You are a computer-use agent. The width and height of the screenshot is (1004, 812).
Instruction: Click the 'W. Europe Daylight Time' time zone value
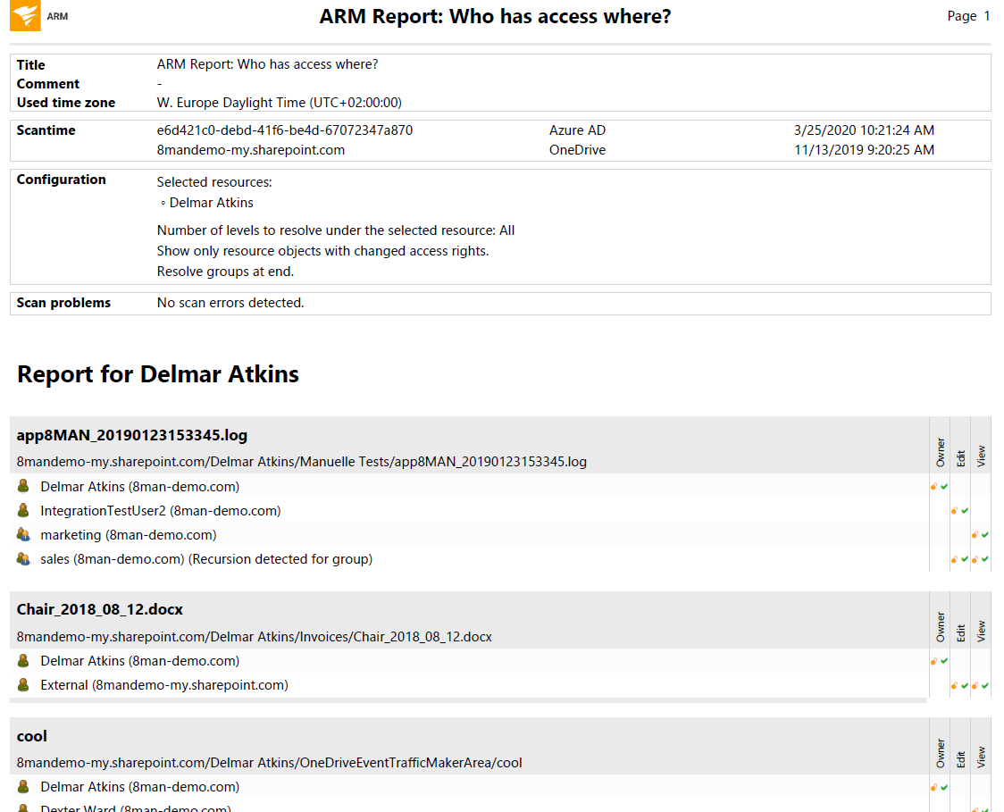(280, 103)
